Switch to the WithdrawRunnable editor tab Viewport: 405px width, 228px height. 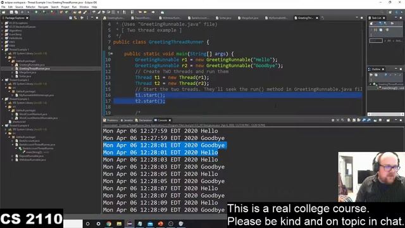pos(170,18)
